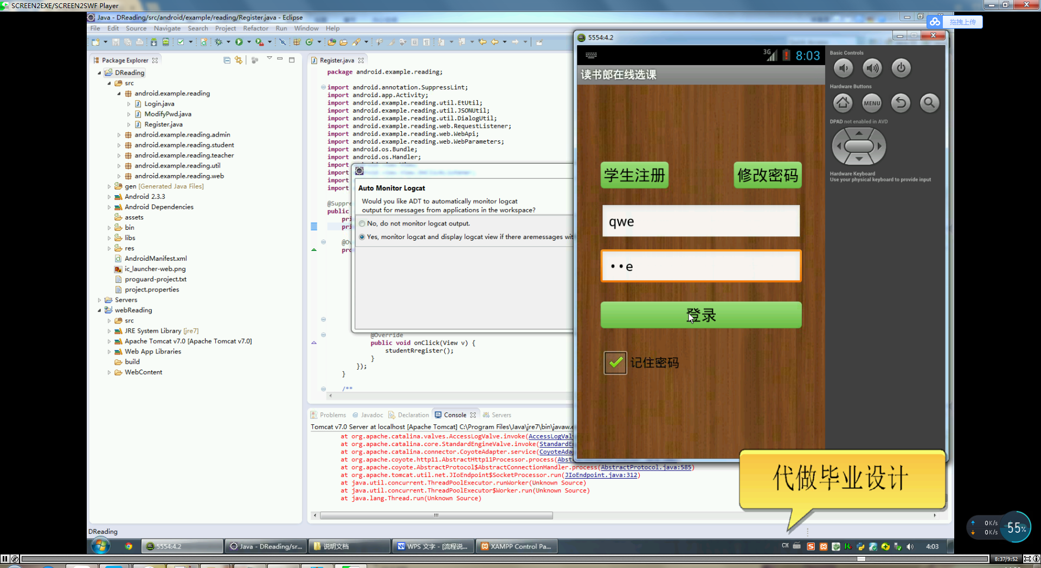Select 'No, do not monitor logcat output' radio

pos(362,223)
